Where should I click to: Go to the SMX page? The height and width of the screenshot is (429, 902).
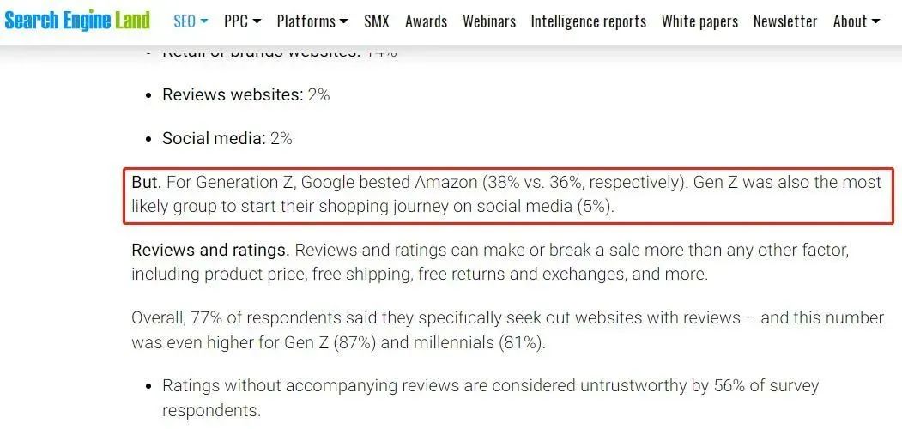(377, 21)
